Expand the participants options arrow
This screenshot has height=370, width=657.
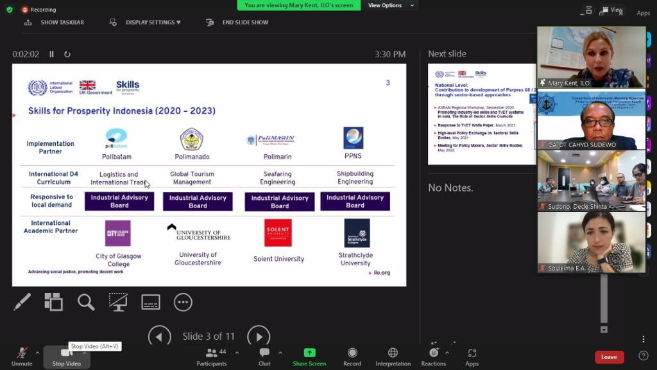237,353
